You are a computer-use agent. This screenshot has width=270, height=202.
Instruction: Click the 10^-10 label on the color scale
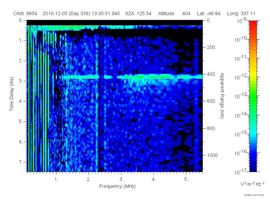[241, 39]
